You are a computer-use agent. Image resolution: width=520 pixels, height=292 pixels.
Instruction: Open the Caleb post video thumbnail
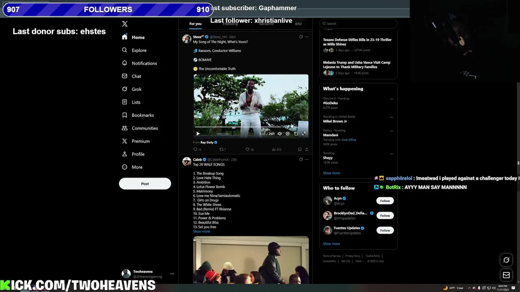tap(251, 260)
